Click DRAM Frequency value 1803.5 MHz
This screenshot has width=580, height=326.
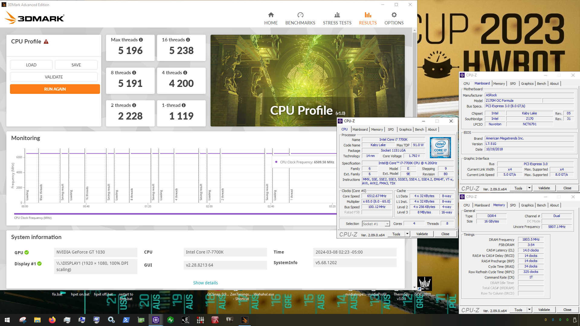pos(531,239)
